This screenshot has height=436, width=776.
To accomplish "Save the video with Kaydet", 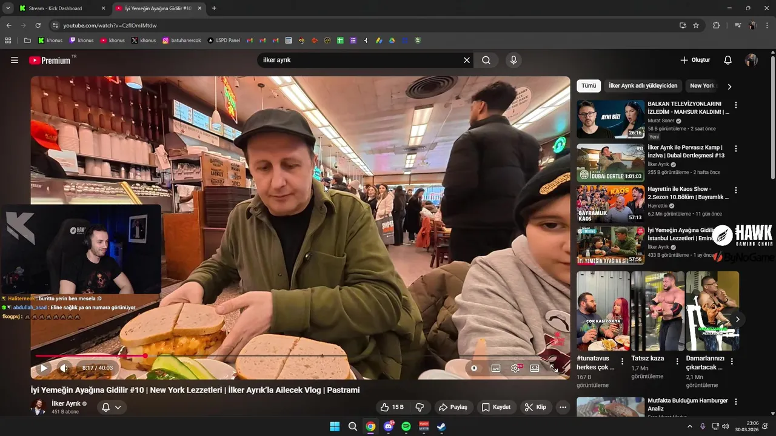I will (496, 407).
